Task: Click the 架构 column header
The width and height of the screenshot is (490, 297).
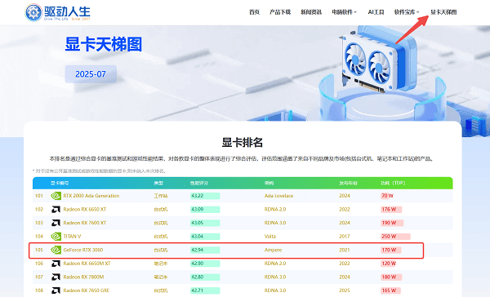Action: click(x=269, y=183)
